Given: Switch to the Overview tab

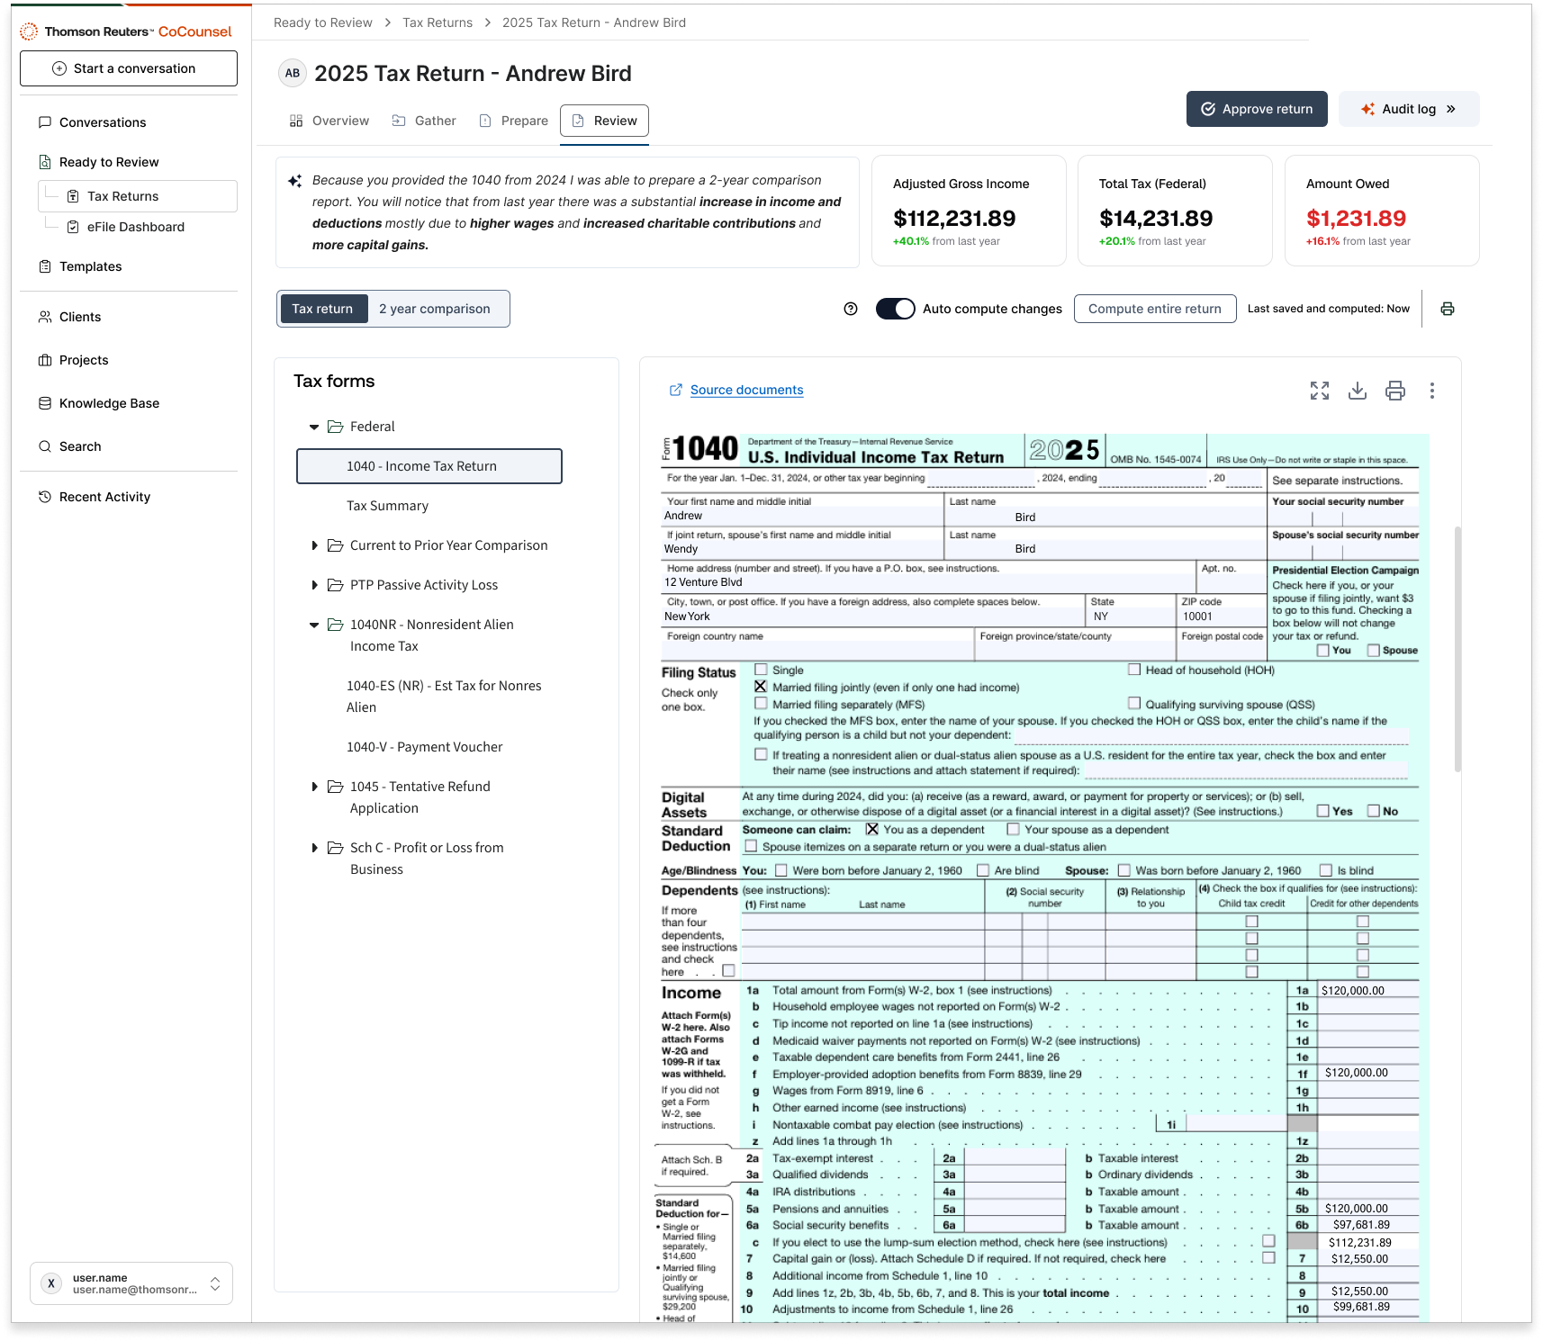Looking at the screenshot, I should [339, 120].
